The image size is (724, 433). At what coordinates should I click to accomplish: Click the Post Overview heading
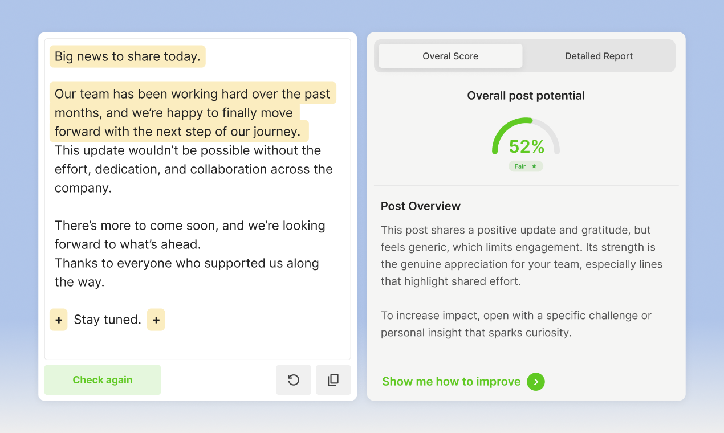click(x=421, y=206)
